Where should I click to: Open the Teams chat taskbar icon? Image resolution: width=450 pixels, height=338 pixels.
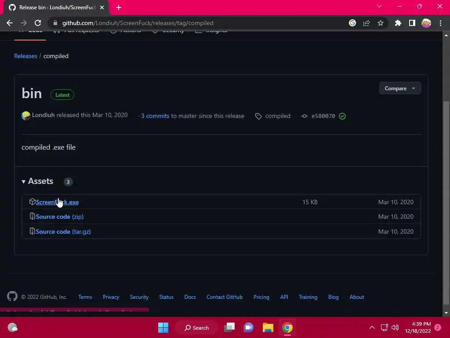(249, 327)
